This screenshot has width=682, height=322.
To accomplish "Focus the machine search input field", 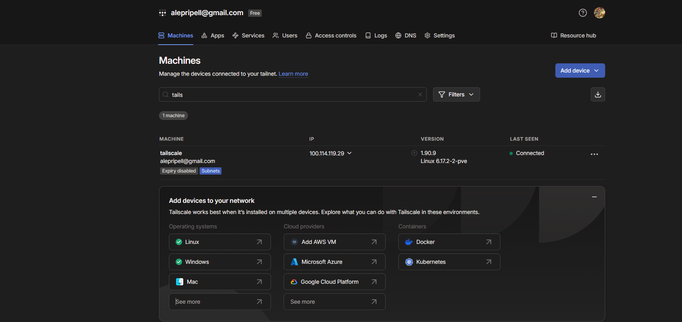I will (293, 94).
